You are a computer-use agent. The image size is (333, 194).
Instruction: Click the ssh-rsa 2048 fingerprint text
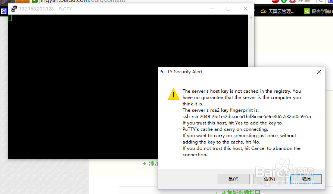(246, 117)
